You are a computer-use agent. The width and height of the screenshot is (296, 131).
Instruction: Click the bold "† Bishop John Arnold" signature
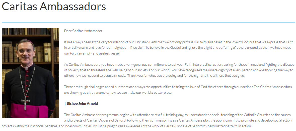pyautogui.click(x=81, y=103)
